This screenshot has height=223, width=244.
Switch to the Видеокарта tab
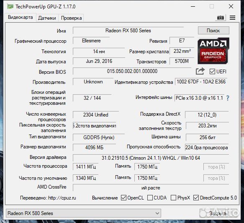pos(21,17)
